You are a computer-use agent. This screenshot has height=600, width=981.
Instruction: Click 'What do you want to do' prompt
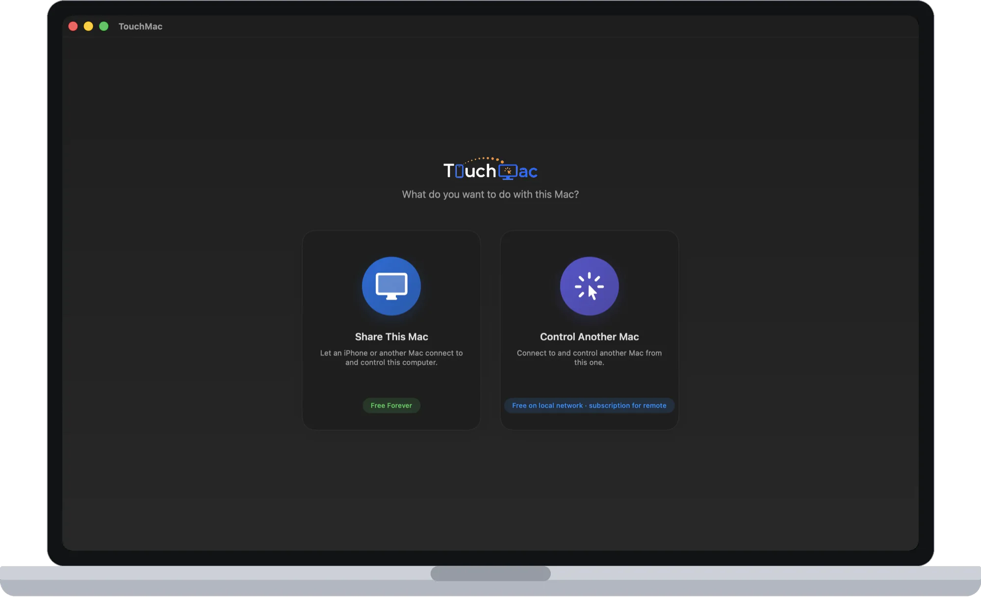point(490,194)
